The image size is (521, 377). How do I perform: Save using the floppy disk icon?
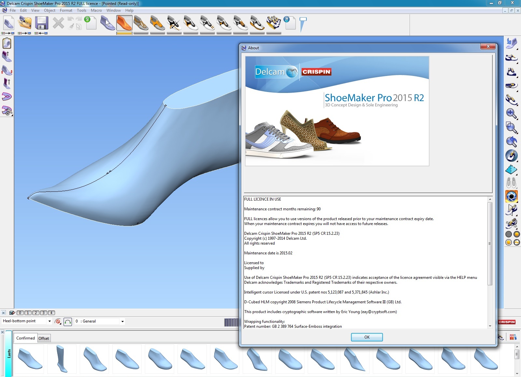(41, 23)
